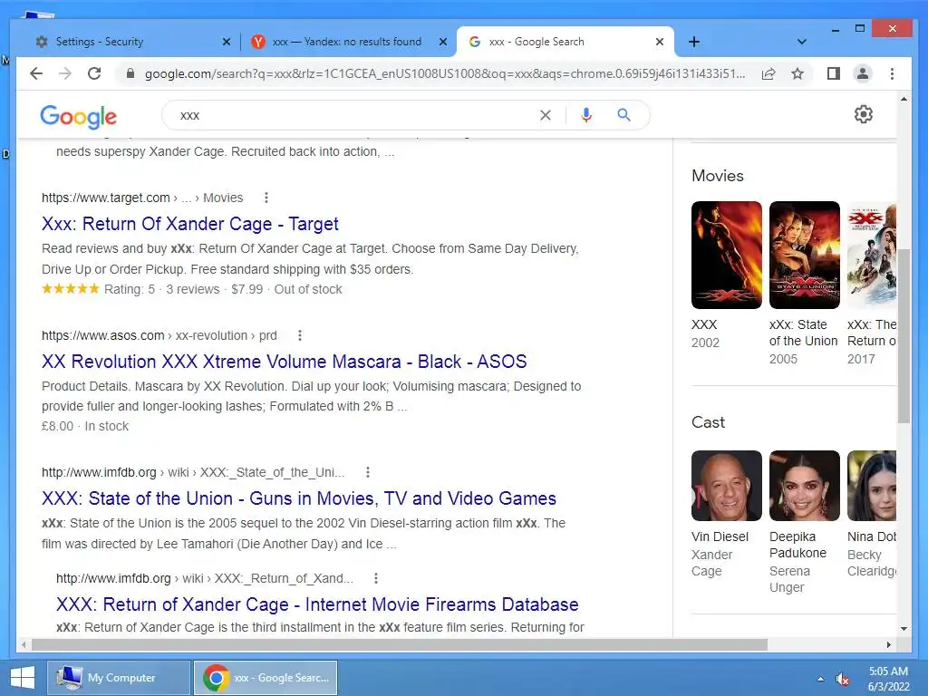Close the Yandex no results tab
Viewport: 928px width, 696px height.
tap(442, 42)
